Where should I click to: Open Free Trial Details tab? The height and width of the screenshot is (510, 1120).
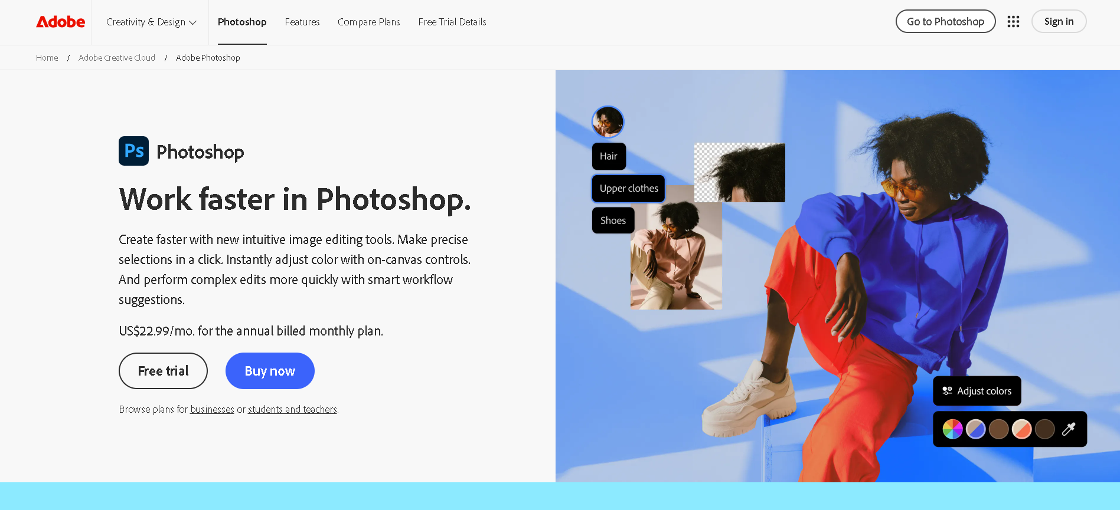tap(452, 22)
